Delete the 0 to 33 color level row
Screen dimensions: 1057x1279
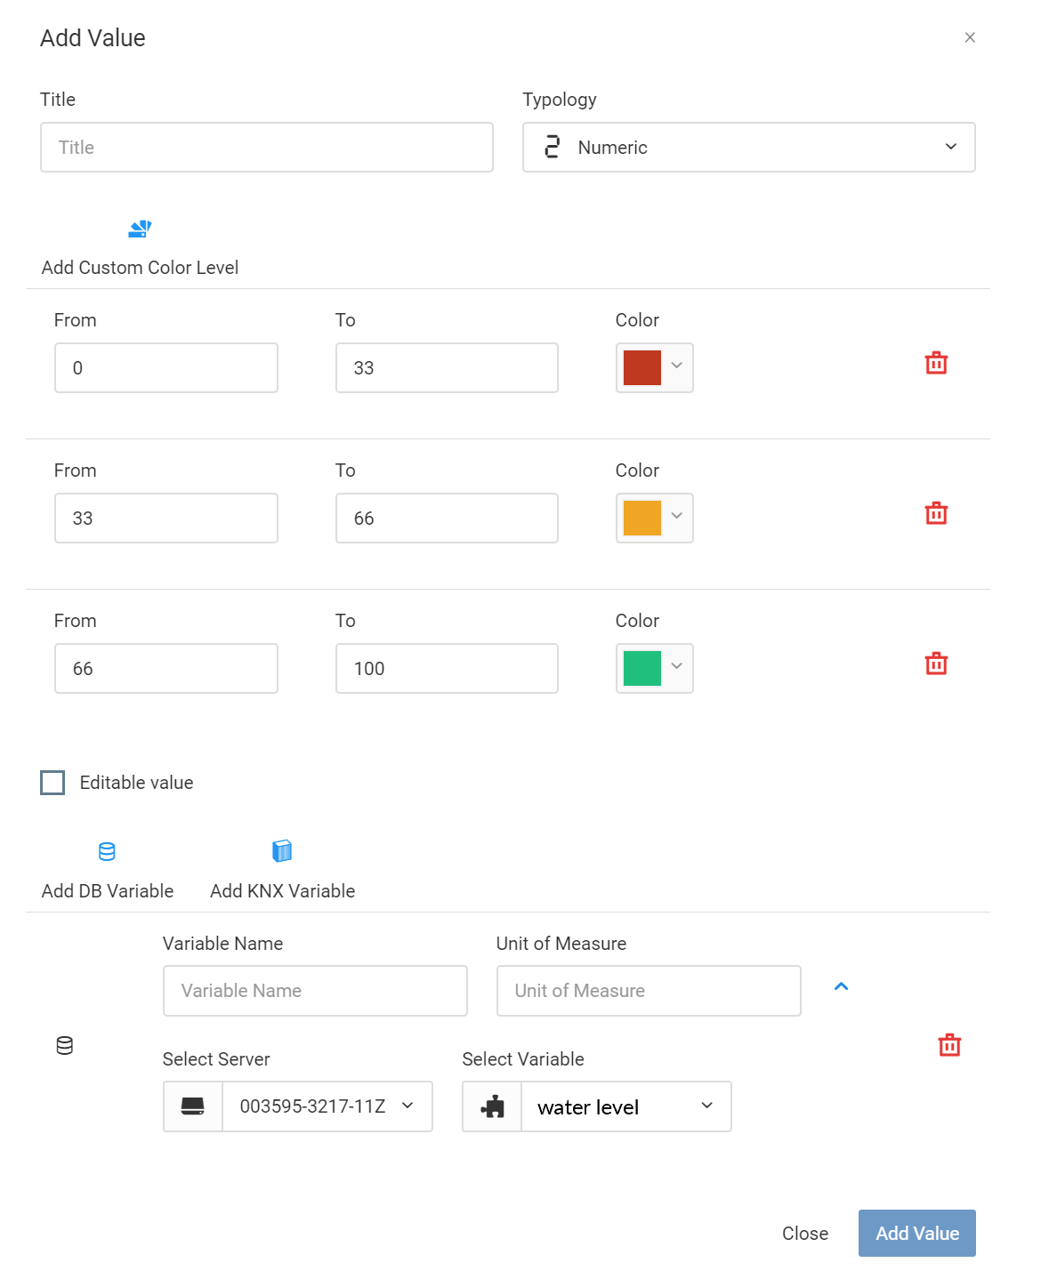point(936,363)
